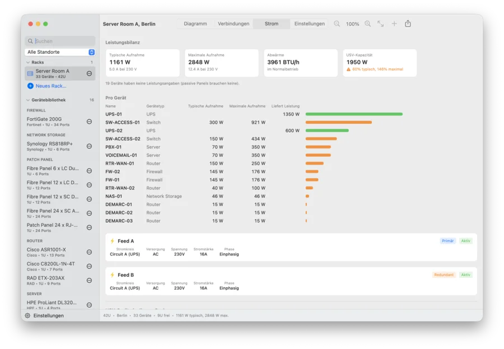504x349 pixels.
Task: Collapse the Gerätebibliothek section chevron
Action: (x=28, y=100)
